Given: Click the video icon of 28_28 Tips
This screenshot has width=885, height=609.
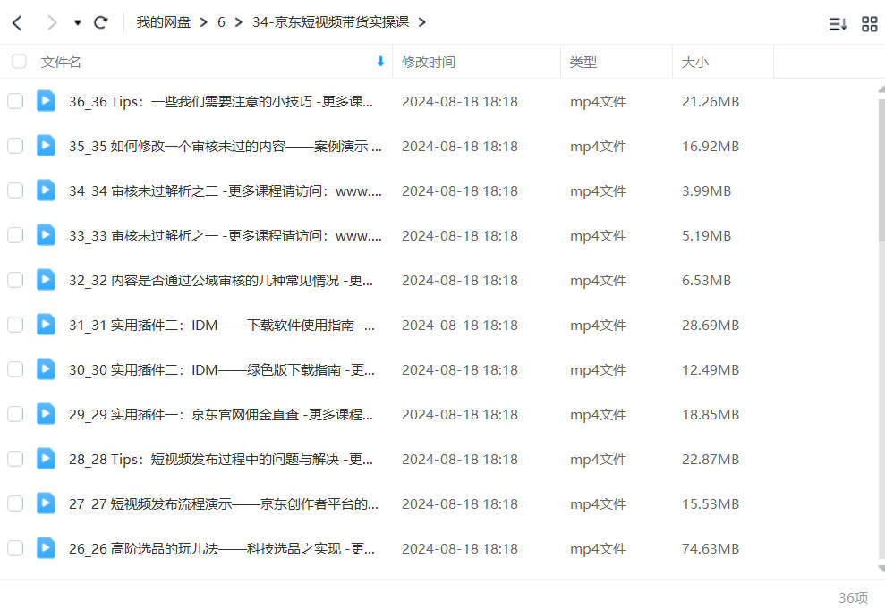Looking at the screenshot, I should tap(46, 459).
